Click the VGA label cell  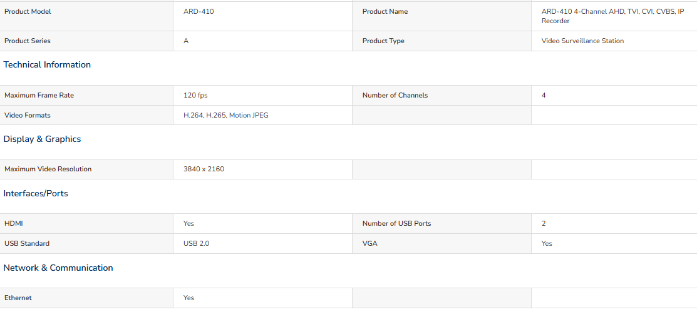click(x=441, y=244)
